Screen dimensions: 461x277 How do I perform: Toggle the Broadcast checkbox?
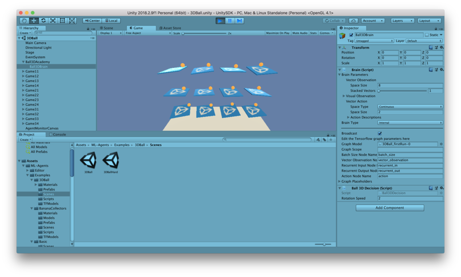pyautogui.click(x=380, y=134)
